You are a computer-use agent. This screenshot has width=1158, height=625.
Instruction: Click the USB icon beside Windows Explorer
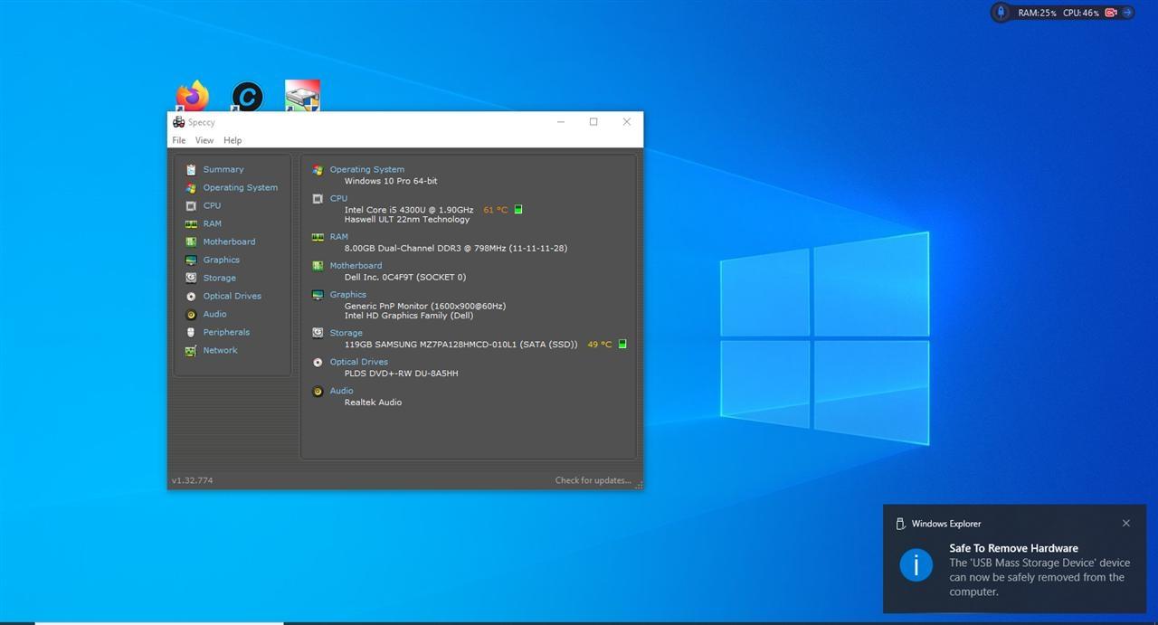click(x=900, y=523)
